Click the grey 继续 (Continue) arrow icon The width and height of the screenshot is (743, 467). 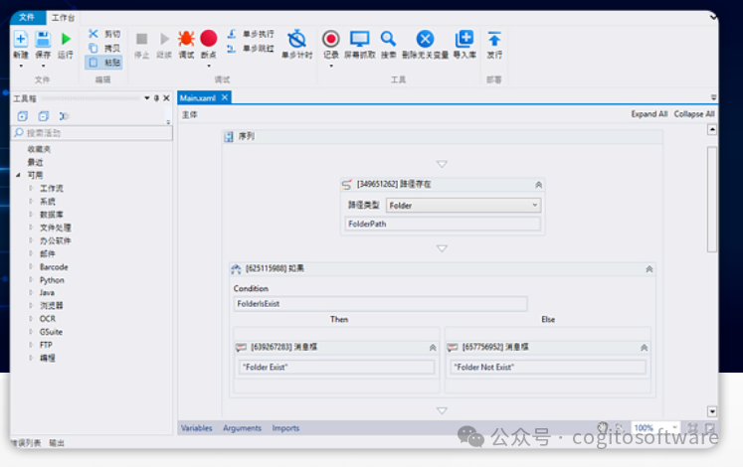pos(164,39)
